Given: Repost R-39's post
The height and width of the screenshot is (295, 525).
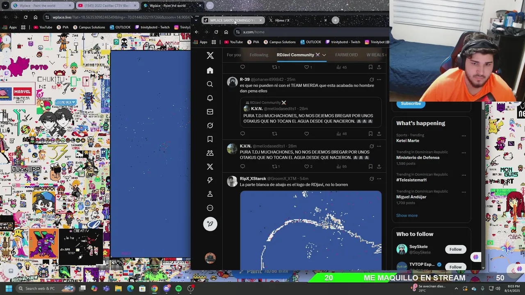Looking at the screenshot, I should [x=274, y=134].
